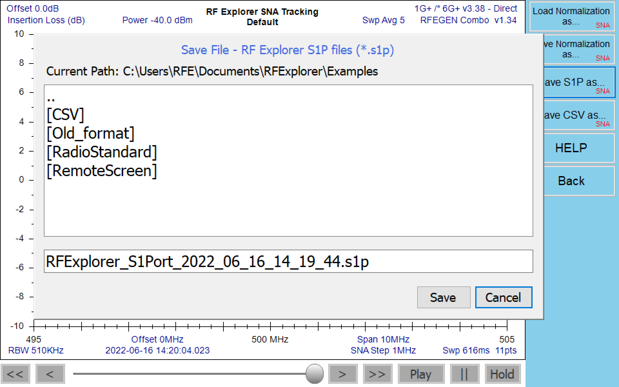Click the Hold button

pyautogui.click(x=503, y=374)
